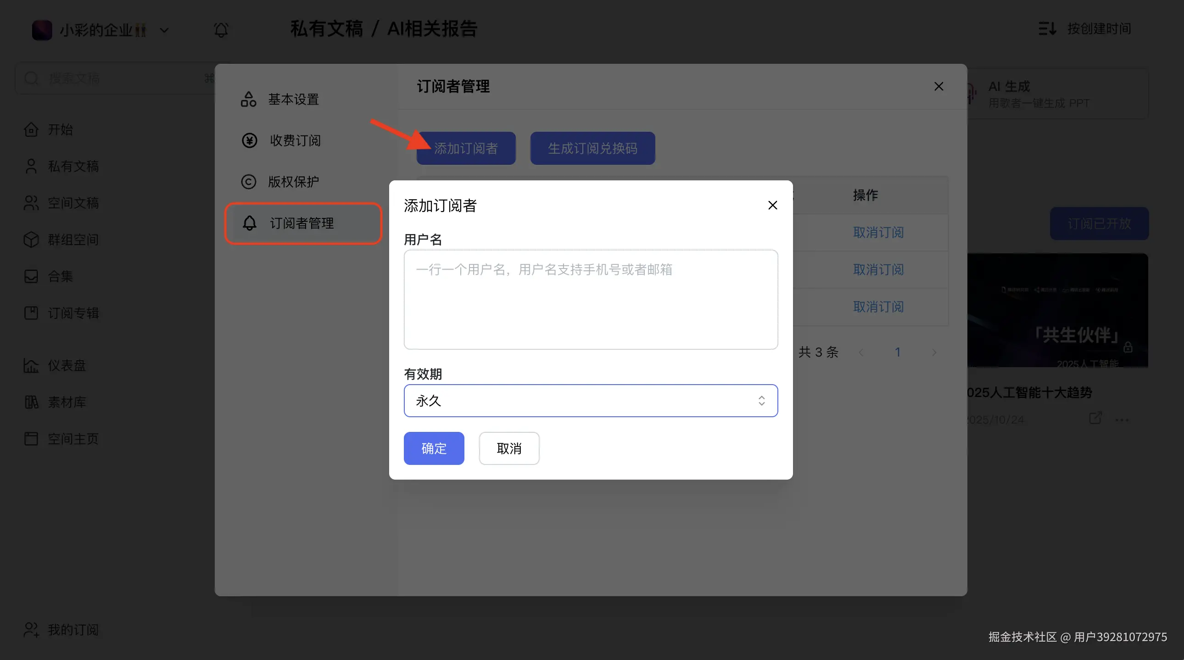Viewport: 1184px width, 660px height.
Task: Focus the 用户名 username text area
Action: click(x=590, y=299)
